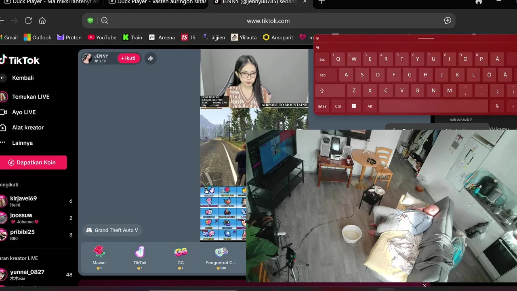This screenshot has width=517, height=291.
Task: Toggle Shift on the touch keyboard
Action: click(x=330, y=91)
